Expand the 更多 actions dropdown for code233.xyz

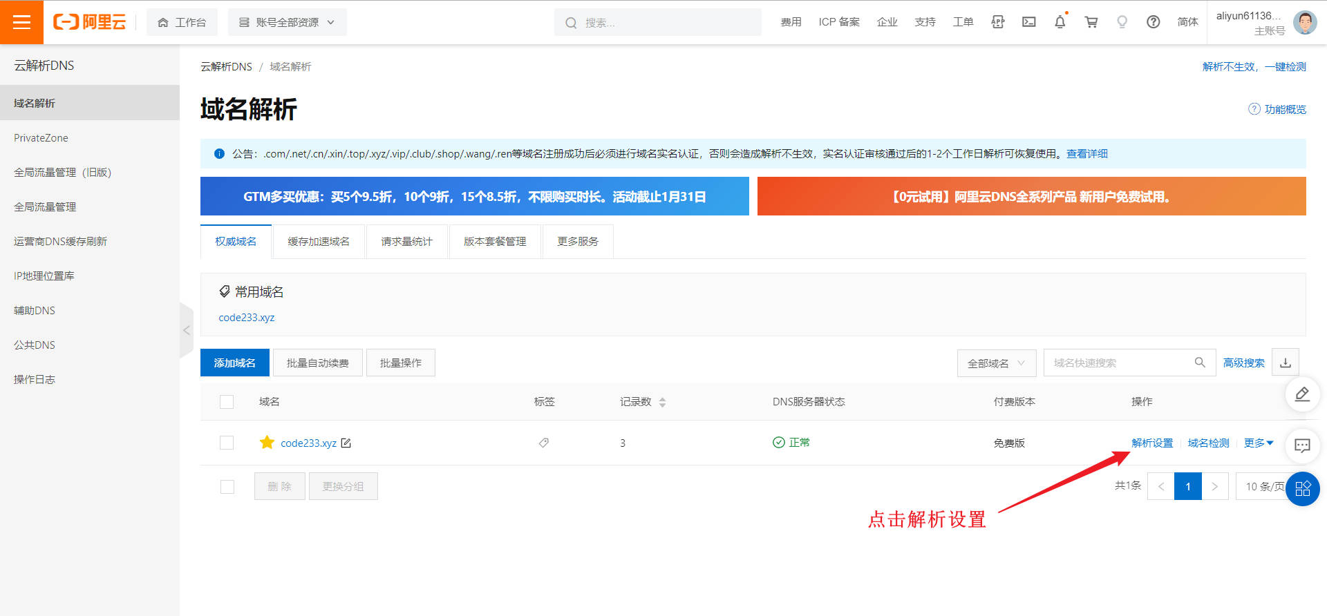pos(1259,443)
